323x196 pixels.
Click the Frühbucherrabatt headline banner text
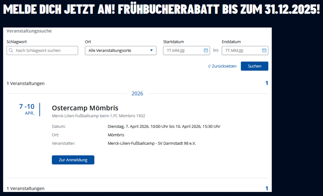click(x=161, y=9)
